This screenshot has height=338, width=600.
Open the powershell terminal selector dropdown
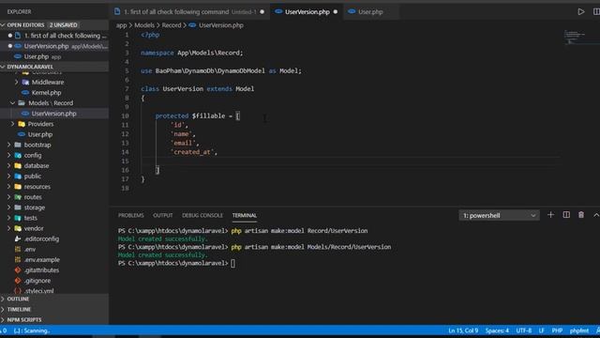499,215
